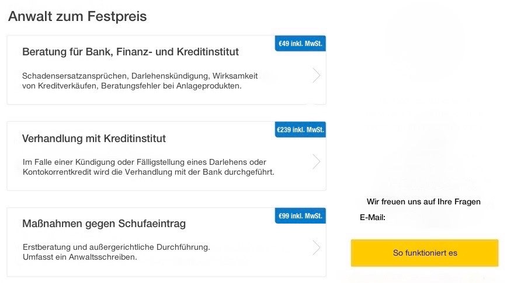Open Verhandlung mit Kreditinstitut via its chevron

point(316,162)
